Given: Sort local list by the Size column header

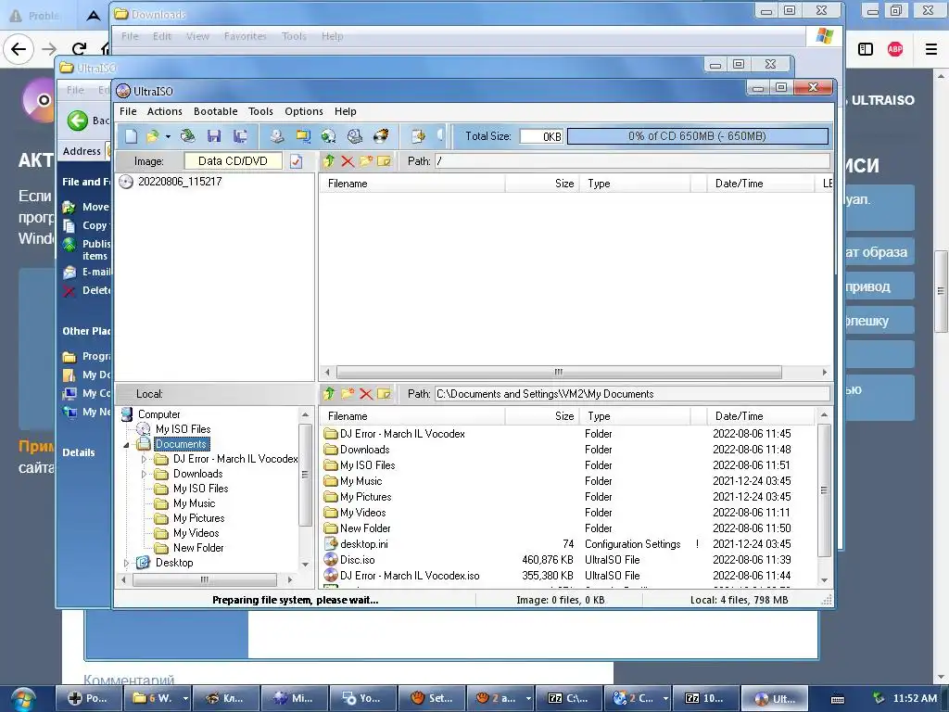Looking at the screenshot, I should click(542, 416).
